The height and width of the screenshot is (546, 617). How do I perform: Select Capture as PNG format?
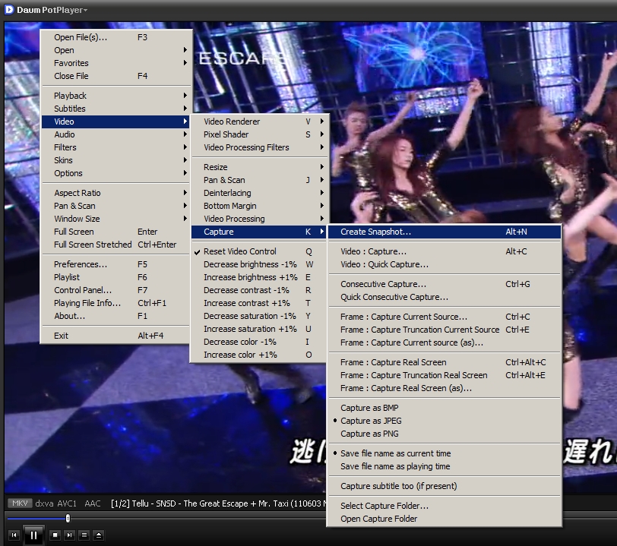369,434
